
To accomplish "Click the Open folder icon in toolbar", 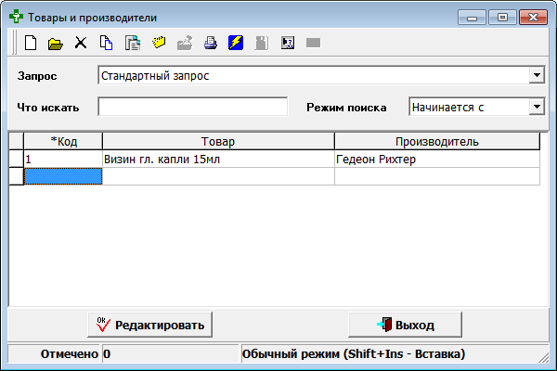I will pyautogui.click(x=56, y=44).
